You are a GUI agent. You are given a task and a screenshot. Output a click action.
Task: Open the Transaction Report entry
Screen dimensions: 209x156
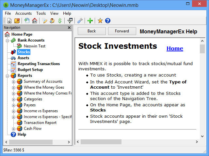pyautogui.click(x=40, y=123)
